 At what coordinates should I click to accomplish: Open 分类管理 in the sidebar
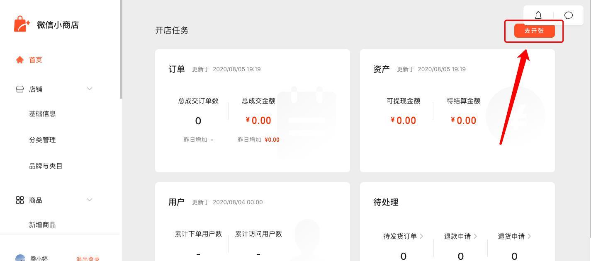(x=42, y=140)
